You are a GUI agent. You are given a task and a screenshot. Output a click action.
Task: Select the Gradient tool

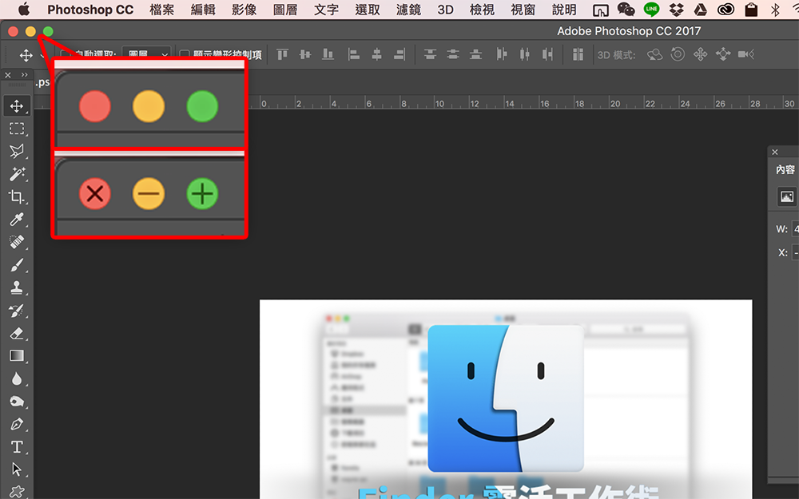[x=17, y=356]
